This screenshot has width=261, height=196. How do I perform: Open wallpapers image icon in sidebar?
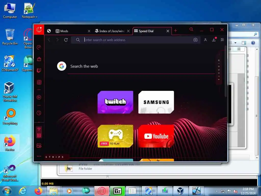[x=39, y=145]
